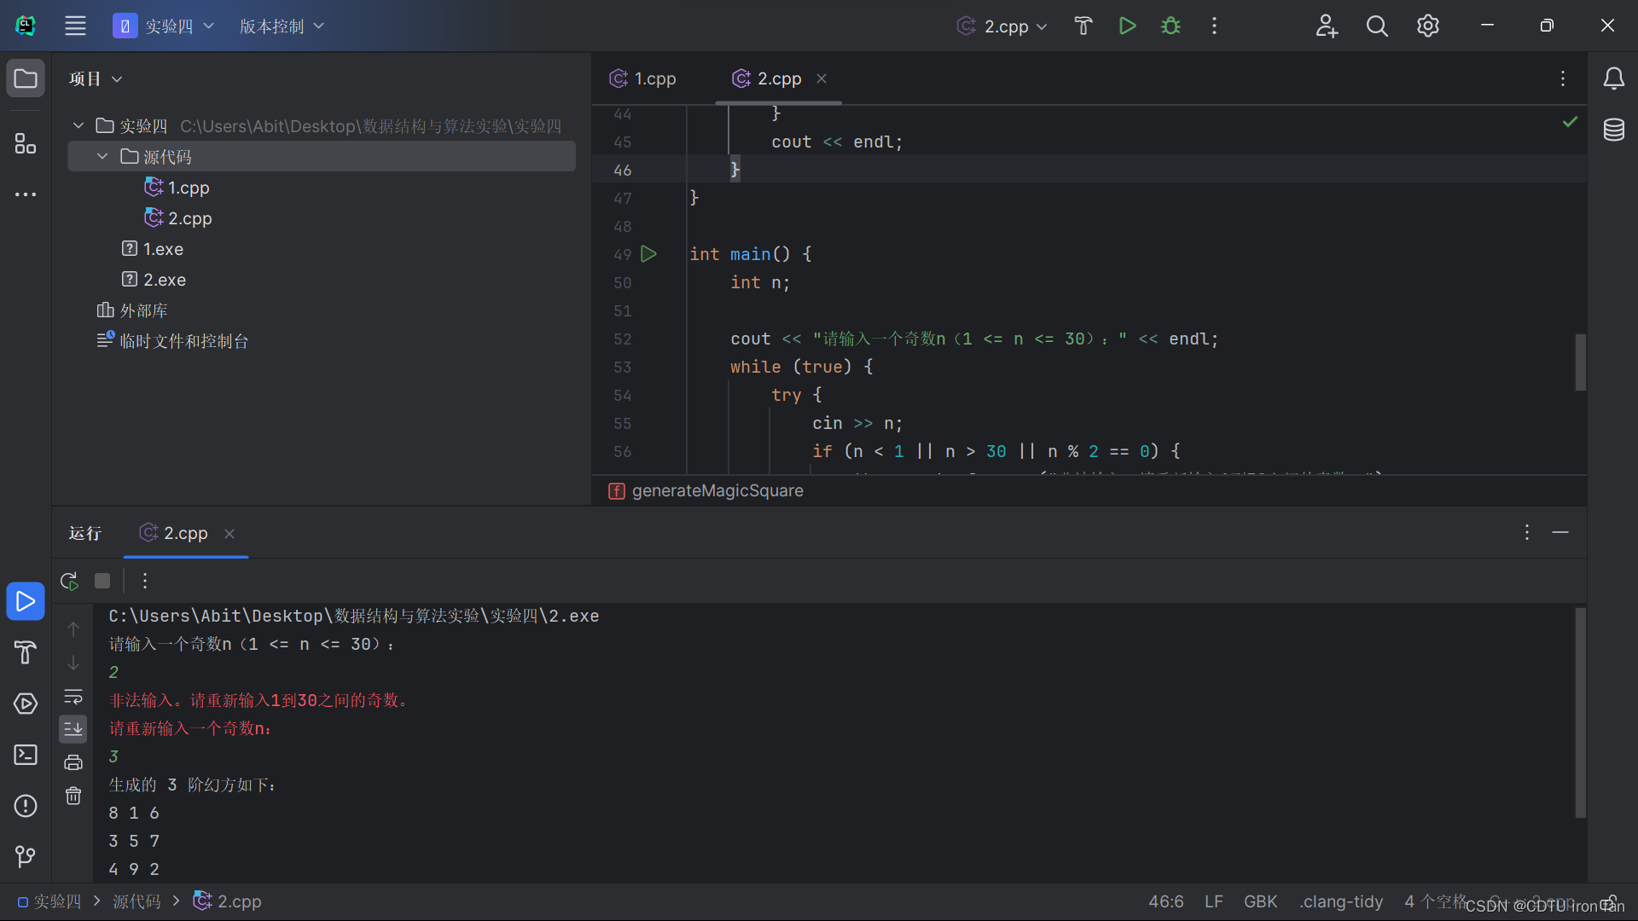
Task: Toggle soft-wrap in the run console
Action: tap(73, 697)
